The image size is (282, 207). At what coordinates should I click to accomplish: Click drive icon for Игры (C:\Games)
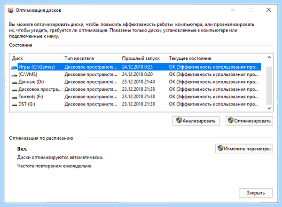point(15,68)
